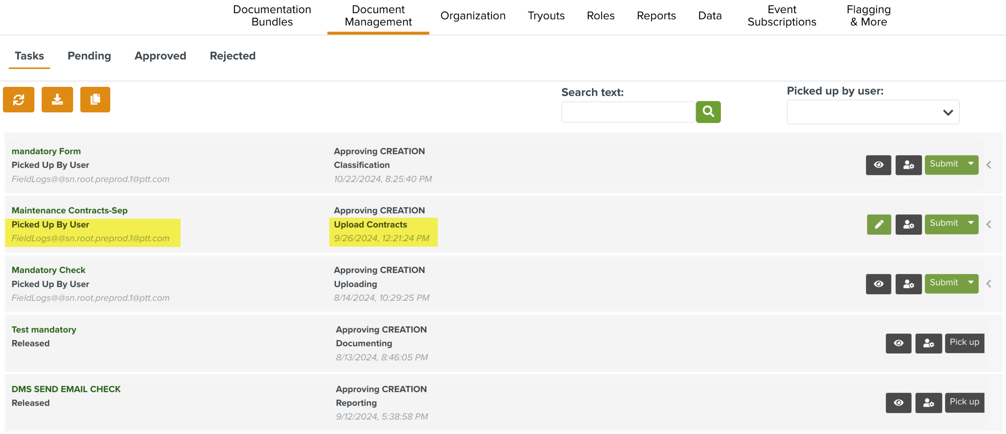Image resolution: width=1006 pixels, height=434 pixels.
Task: Open the Reports menu item
Action: [x=656, y=16]
